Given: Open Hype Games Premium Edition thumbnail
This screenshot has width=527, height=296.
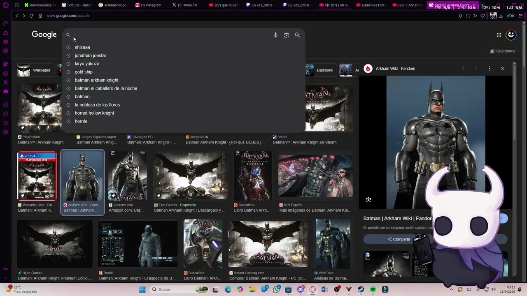Looking at the screenshot, I should [55, 244].
